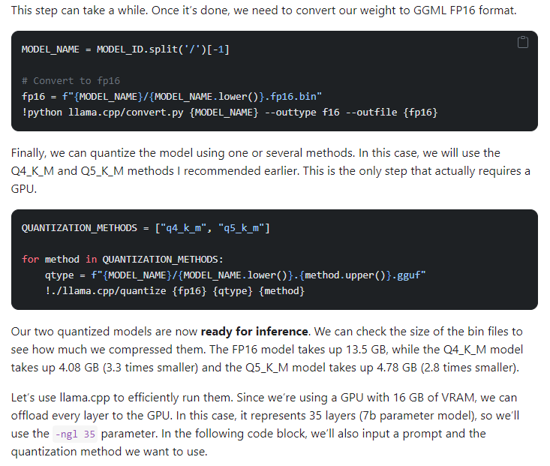Viewport: 550px width, 466px height.
Task: Click the "!python llama.cpp/convert.py" command line
Action: pyautogui.click(x=230, y=112)
